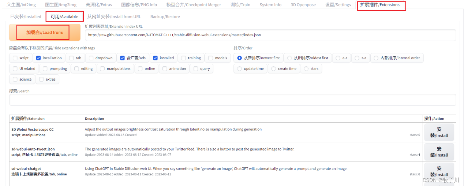464x186 pixels.
Task: Enable the query tag checkbox
Action: point(196,68)
